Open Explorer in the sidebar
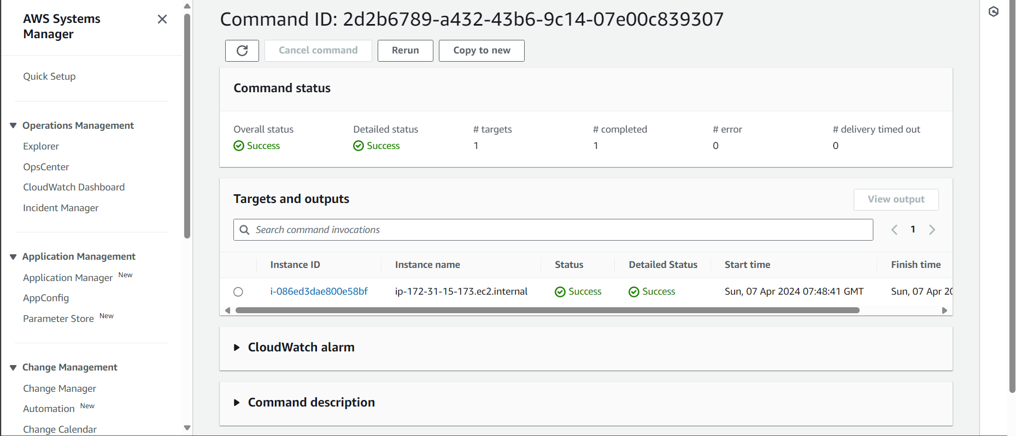Screen dimensions: 1016x436 tap(41, 146)
